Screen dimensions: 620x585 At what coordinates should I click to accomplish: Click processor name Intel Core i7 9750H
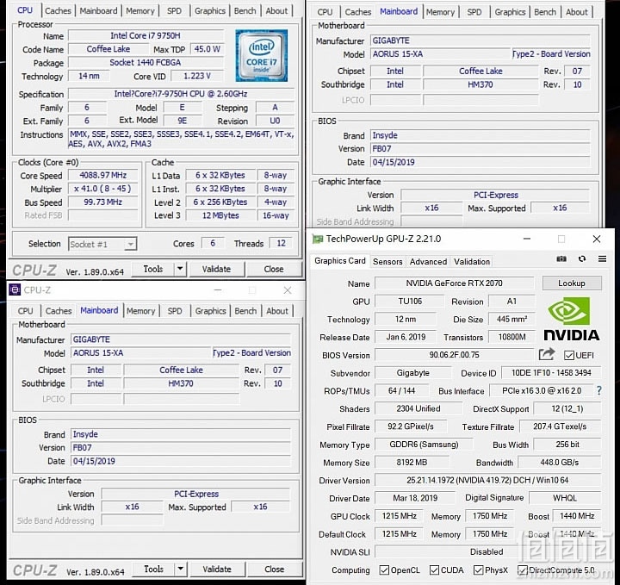coord(146,35)
